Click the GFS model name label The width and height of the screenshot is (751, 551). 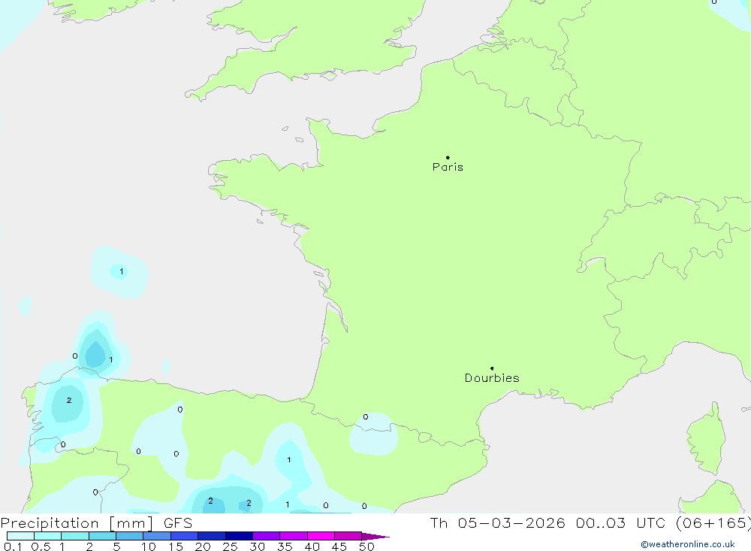(x=178, y=523)
